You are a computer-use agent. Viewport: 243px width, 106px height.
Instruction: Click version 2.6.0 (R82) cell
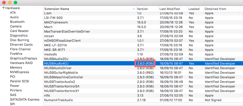pos(145,73)
